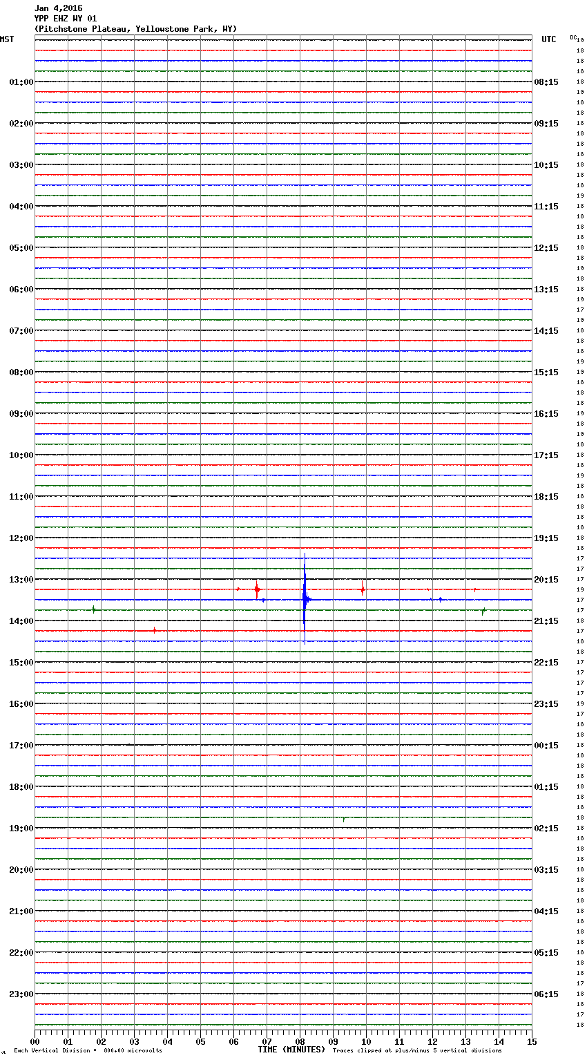Click the red seismic event near minute 07

[x=256, y=589]
